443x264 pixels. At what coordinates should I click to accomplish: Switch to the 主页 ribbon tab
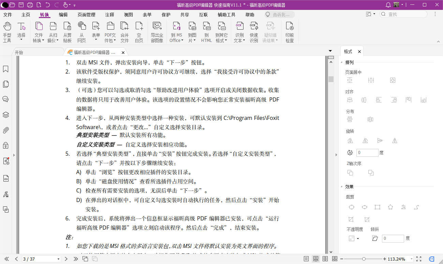pyautogui.click(x=26, y=15)
